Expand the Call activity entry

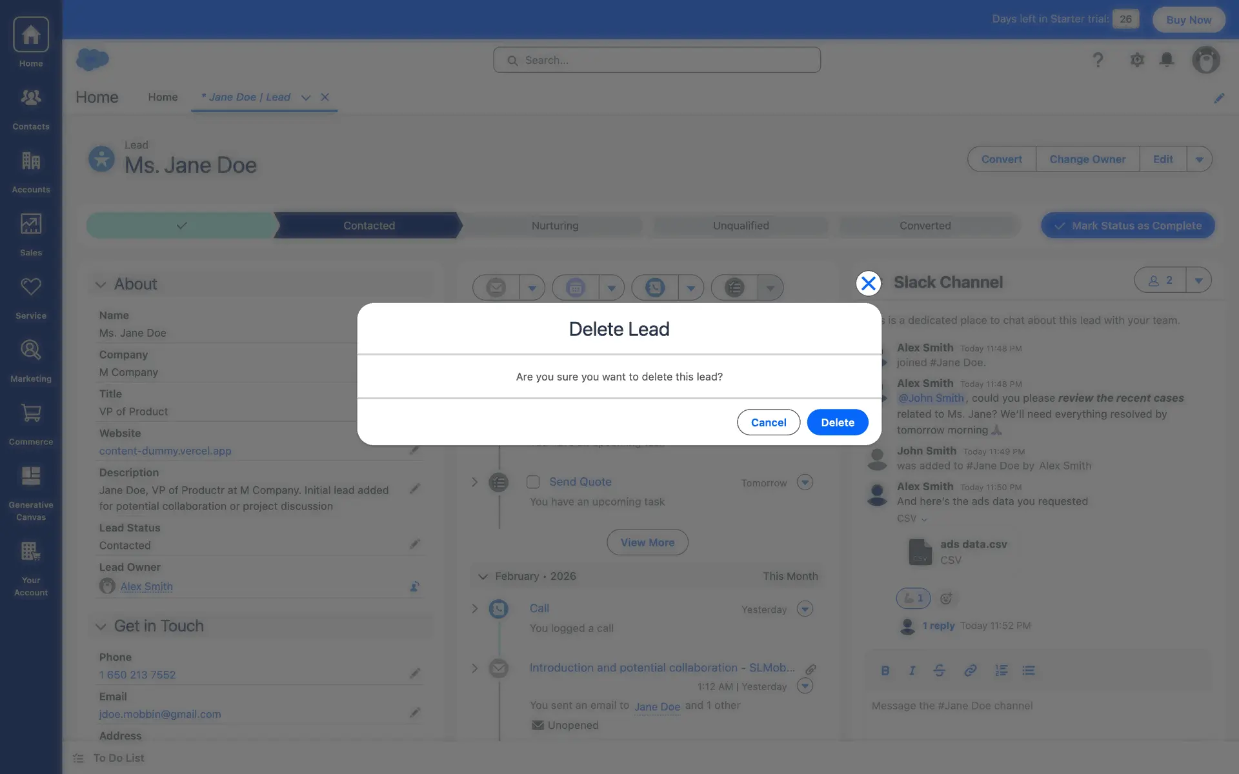tap(474, 609)
